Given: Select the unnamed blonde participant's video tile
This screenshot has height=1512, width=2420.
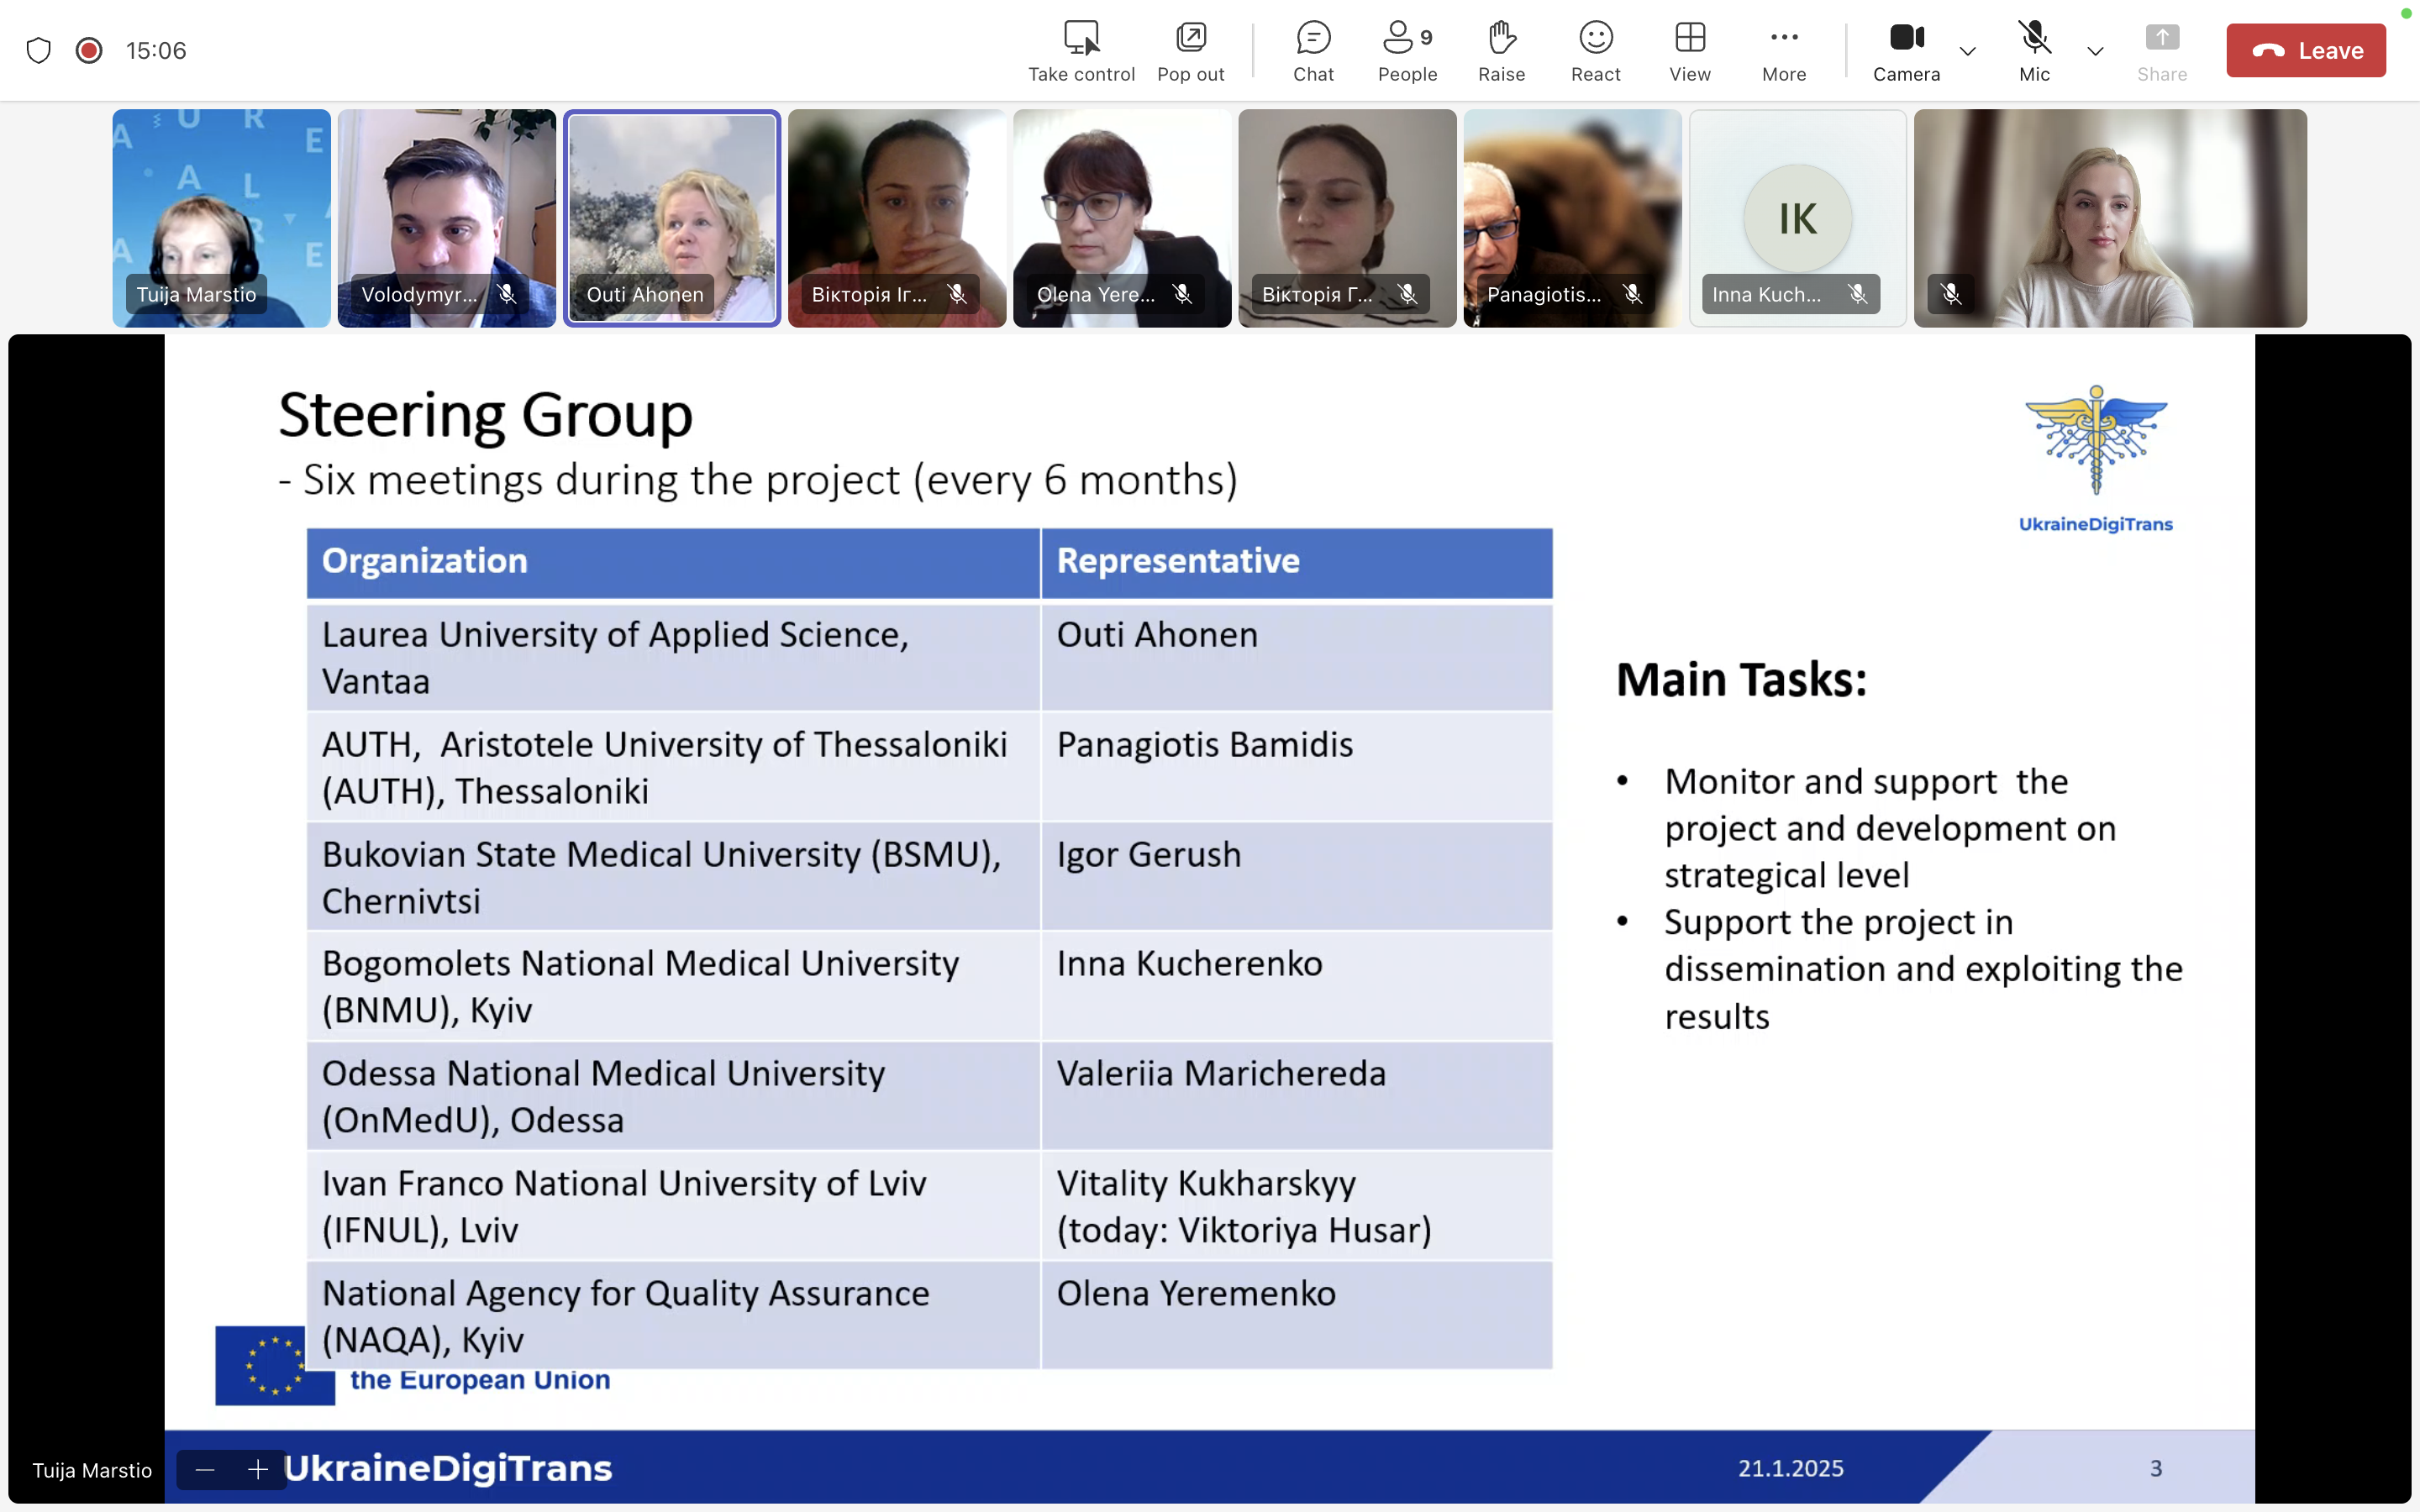Looking at the screenshot, I should [x=2110, y=218].
